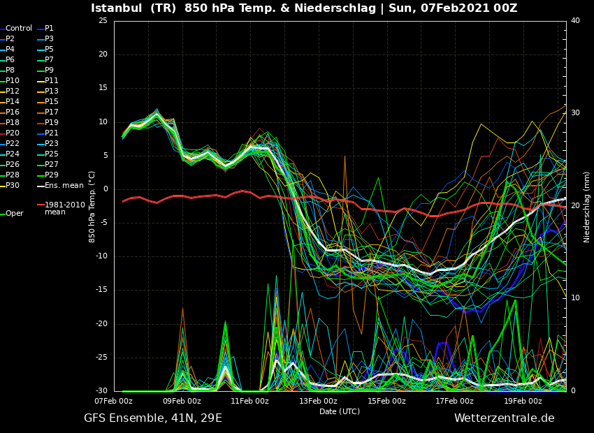The height and width of the screenshot is (433, 594).
Task: Select the "09Feb 00z" date tick label
Action: (x=182, y=401)
